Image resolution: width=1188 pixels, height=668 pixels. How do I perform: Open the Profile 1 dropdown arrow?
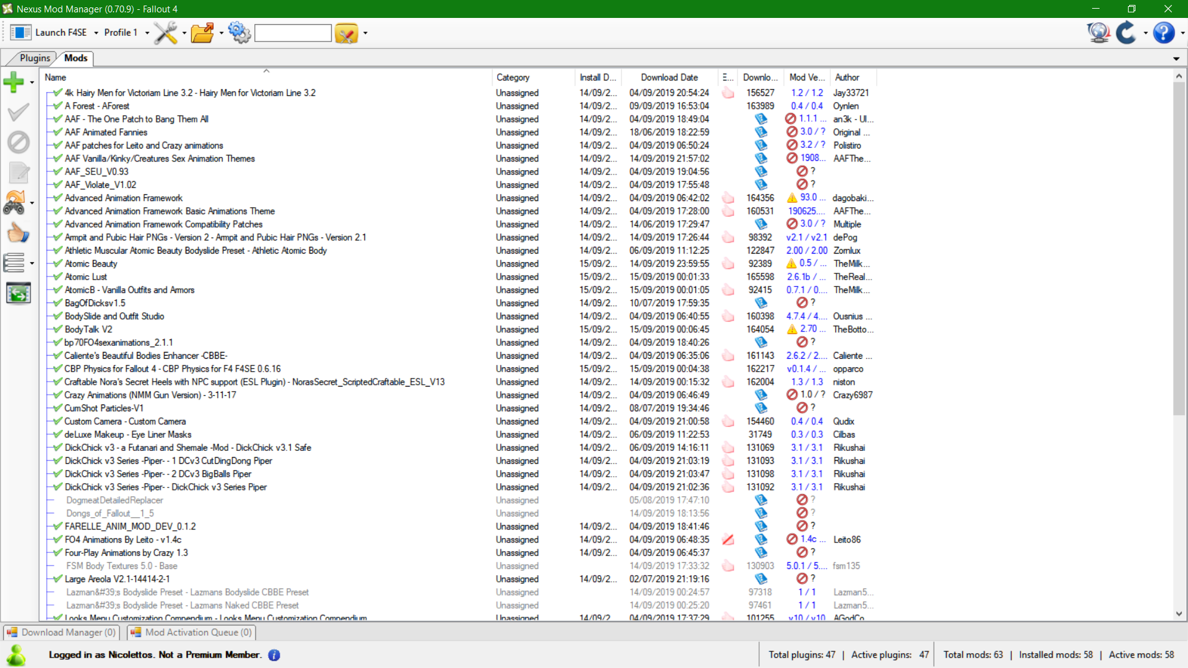147,33
